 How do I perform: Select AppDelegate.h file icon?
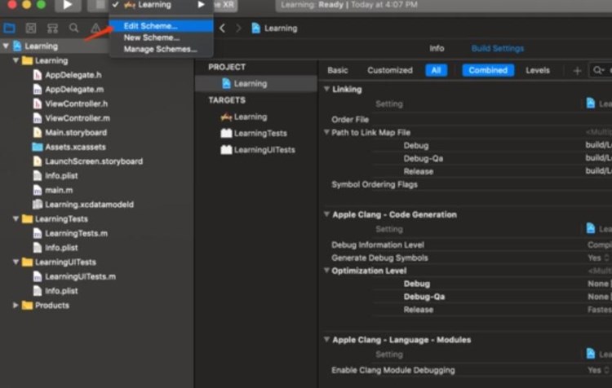[x=37, y=75]
